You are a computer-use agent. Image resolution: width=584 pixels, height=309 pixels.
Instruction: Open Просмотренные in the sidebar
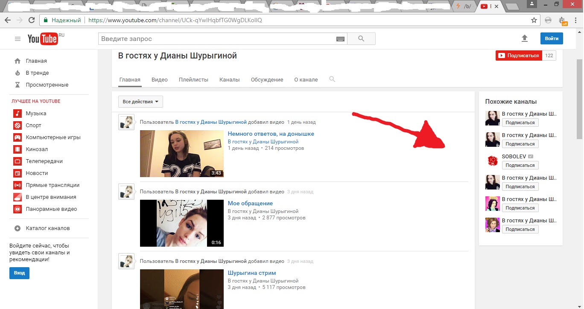click(47, 85)
